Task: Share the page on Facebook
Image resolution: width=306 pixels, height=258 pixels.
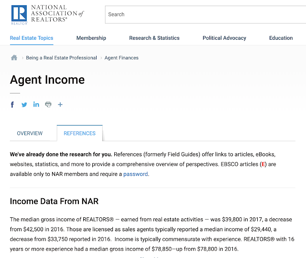Action: [12, 105]
